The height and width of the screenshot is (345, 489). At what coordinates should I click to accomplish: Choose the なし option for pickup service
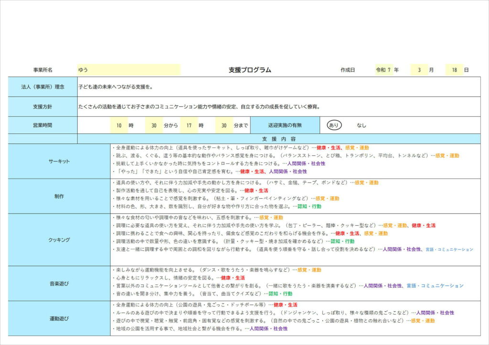tap(361, 125)
